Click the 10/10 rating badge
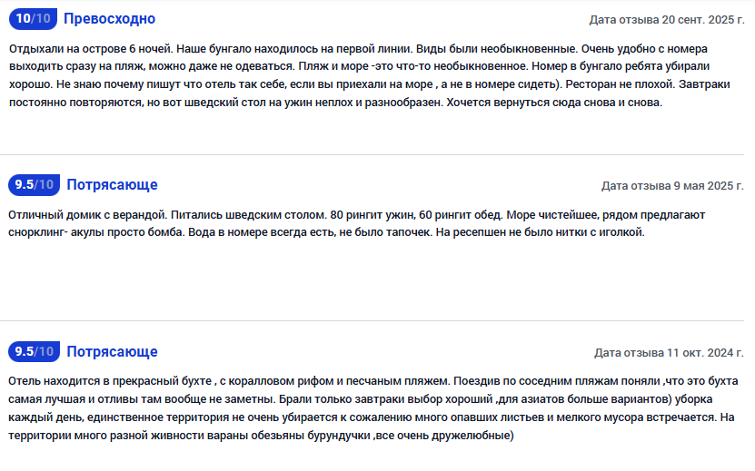 [x=32, y=18]
